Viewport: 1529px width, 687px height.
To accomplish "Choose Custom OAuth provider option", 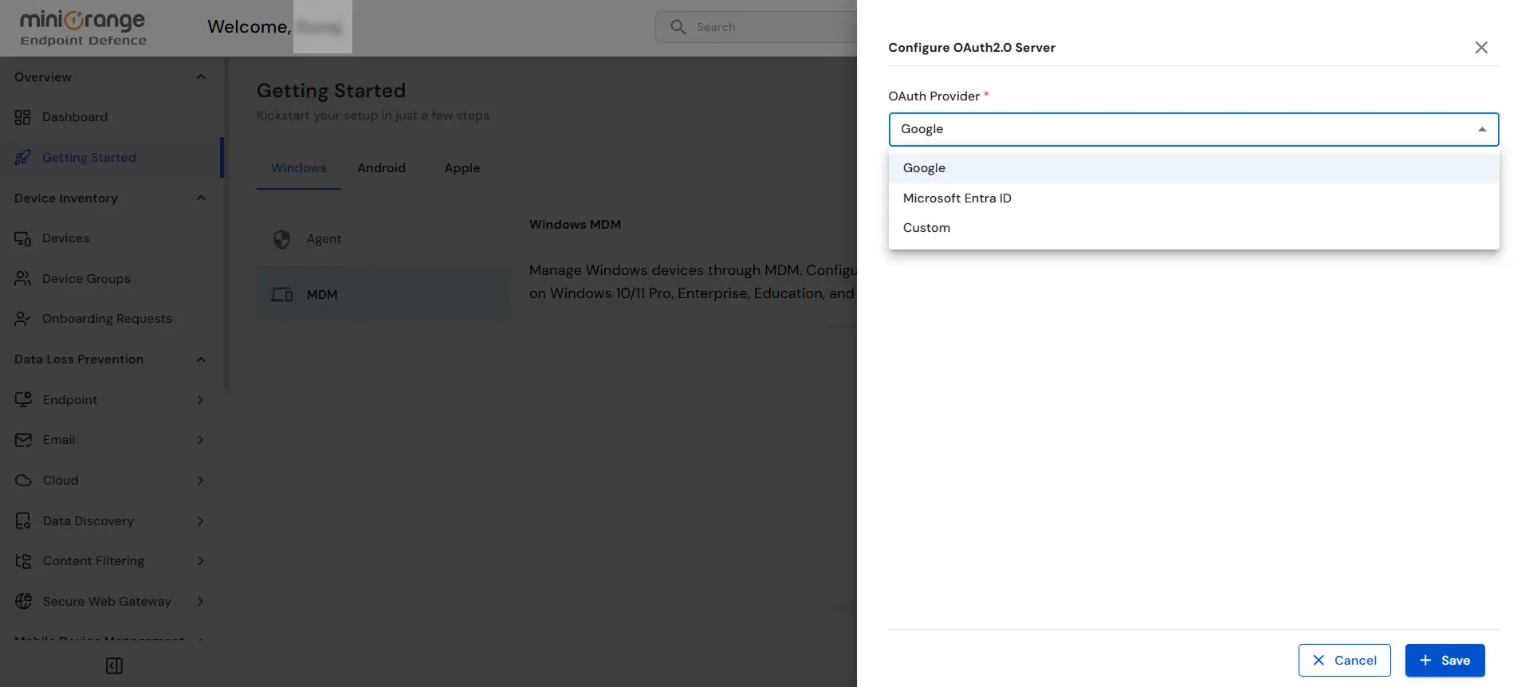I will [1193, 228].
